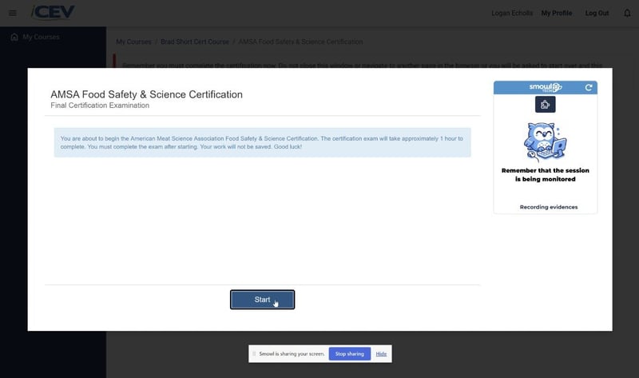Click Log Out
The width and height of the screenshot is (639, 378).
tap(597, 13)
